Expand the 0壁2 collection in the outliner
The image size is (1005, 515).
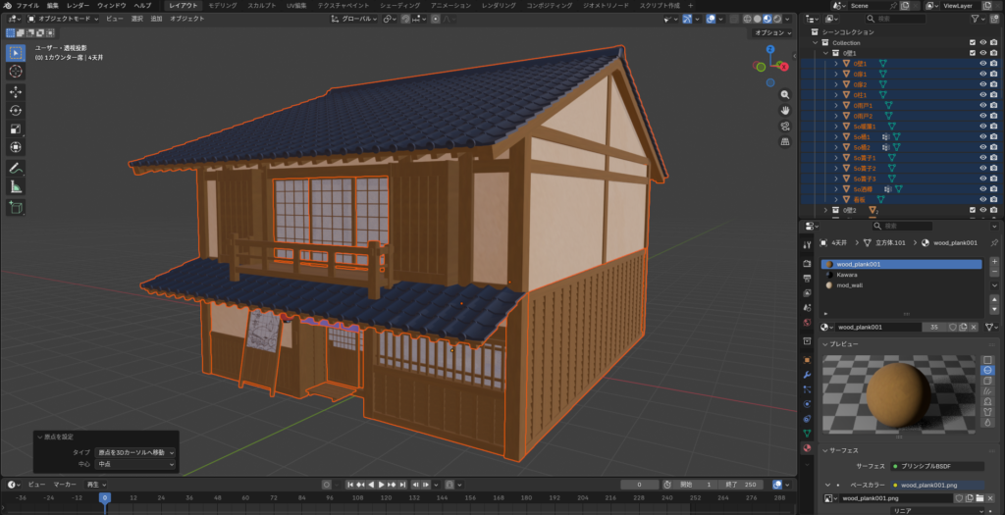tap(823, 210)
